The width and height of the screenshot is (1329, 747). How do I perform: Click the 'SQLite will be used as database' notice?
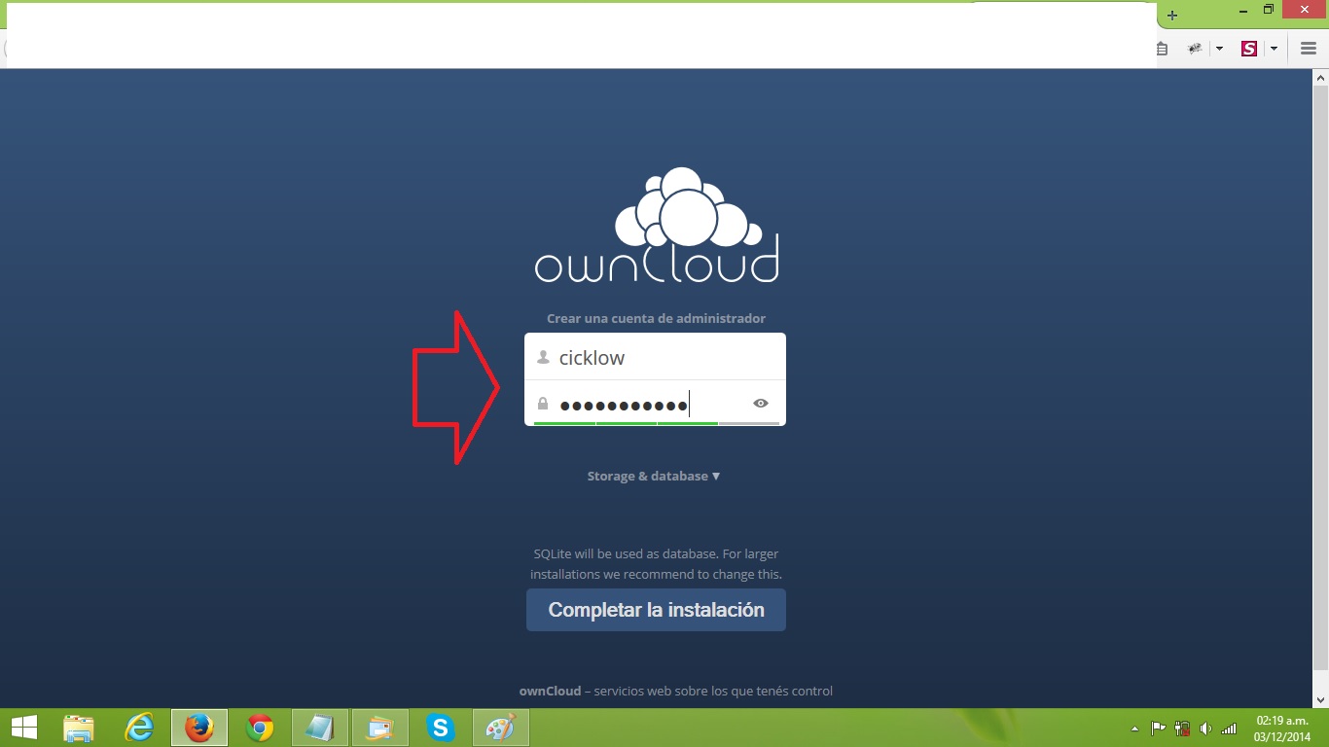(x=656, y=564)
